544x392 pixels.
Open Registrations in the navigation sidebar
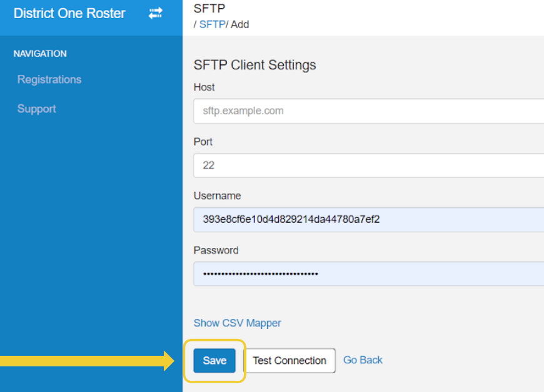tap(49, 79)
